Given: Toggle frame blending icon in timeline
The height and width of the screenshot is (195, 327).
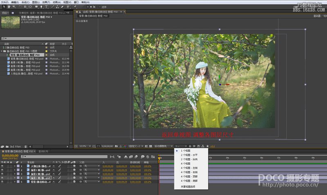Looking at the screenshot, I should click(x=131, y=157).
